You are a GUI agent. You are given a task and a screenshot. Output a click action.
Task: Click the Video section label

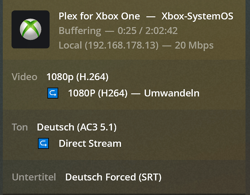pyautogui.click(x=24, y=77)
